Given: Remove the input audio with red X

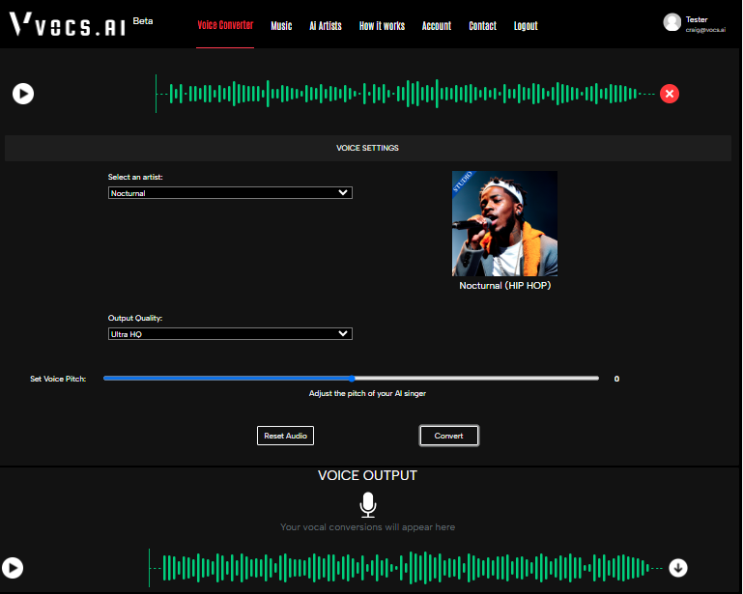Looking at the screenshot, I should pyautogui.click(x=669, y=94).
